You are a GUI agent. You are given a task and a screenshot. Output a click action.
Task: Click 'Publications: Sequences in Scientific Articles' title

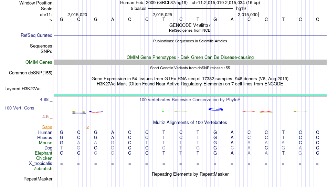[x=190, y=41]
